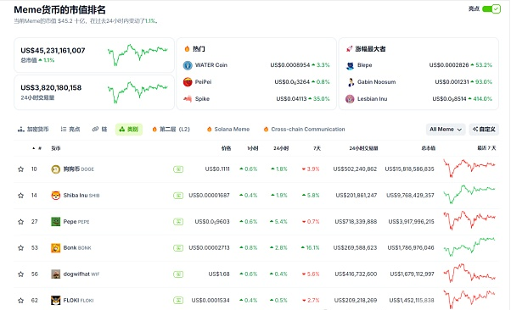Star Dogecoin to add to favorites
This screenshot has width=511, height=310.
[x=21, y=169]
